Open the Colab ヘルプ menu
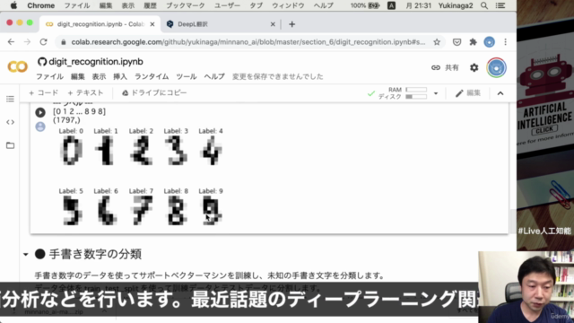This screenshot has height=323, width=574. pyautogui.click(x=214, y=76)
